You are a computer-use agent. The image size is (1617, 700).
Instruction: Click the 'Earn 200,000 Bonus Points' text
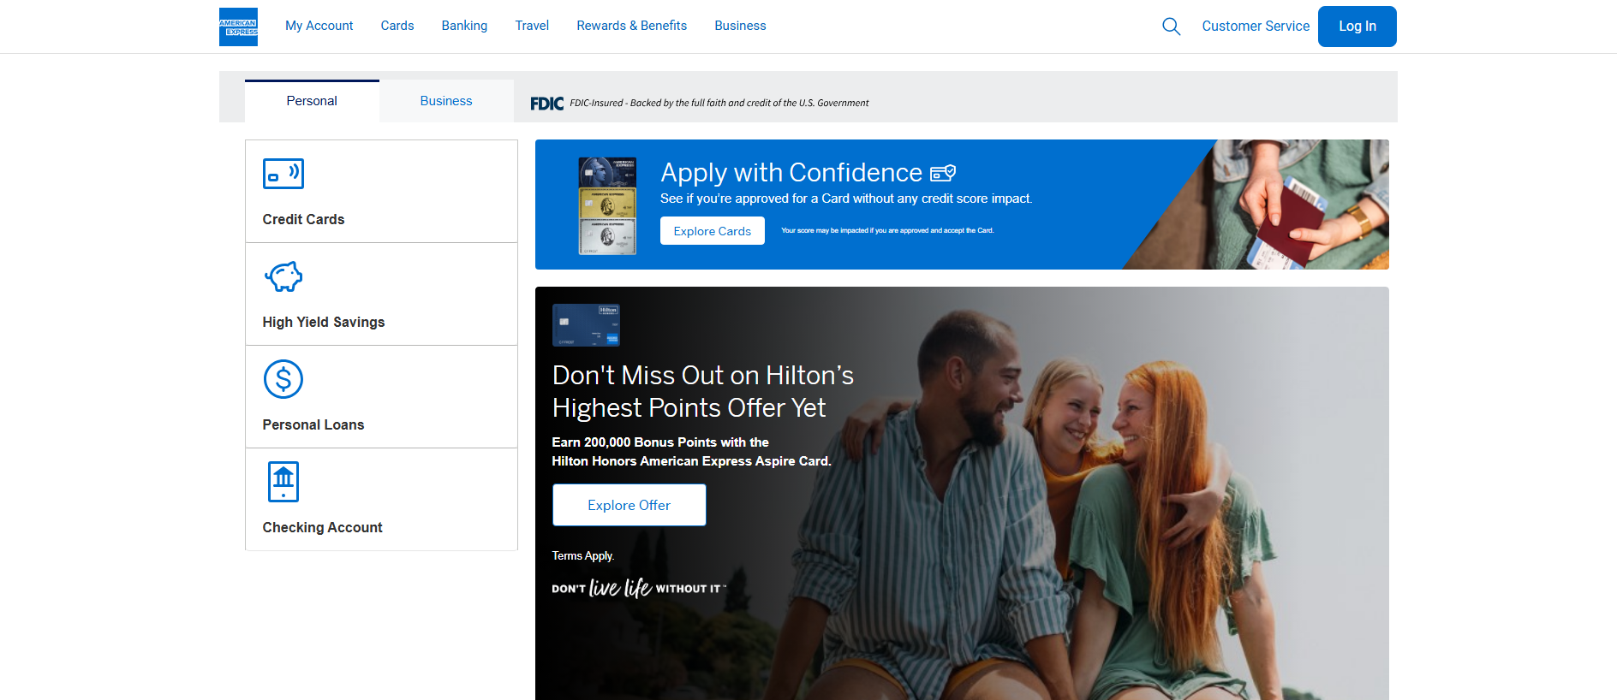(x=691, y=452)
